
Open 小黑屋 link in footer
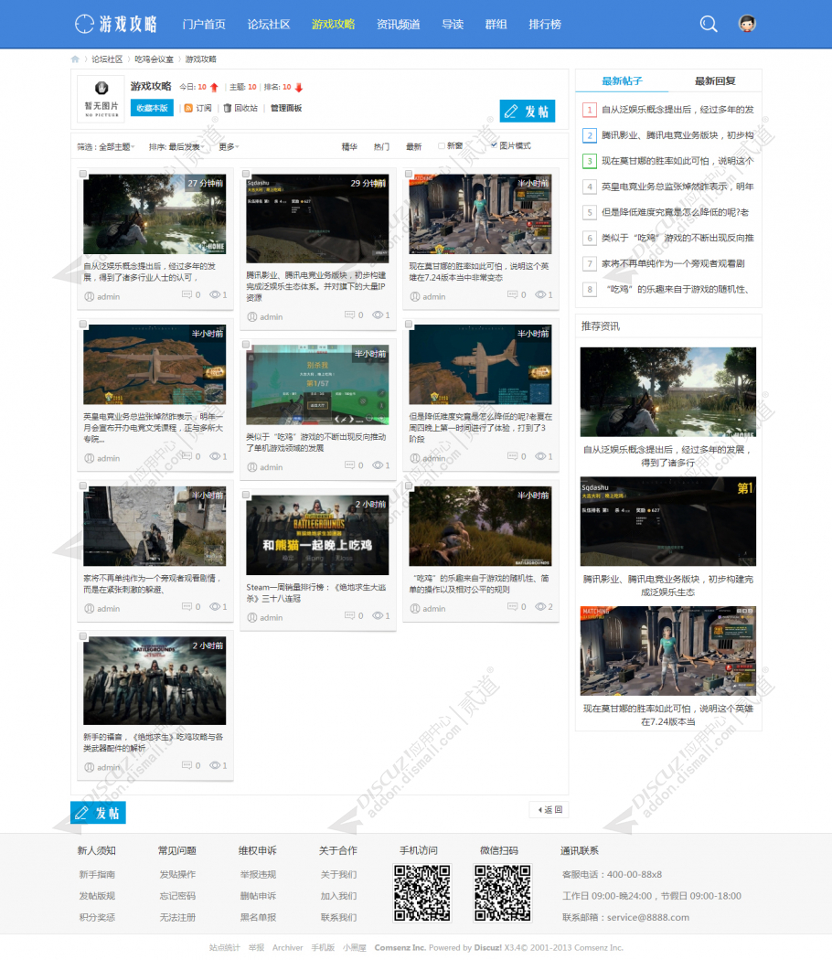355,947
